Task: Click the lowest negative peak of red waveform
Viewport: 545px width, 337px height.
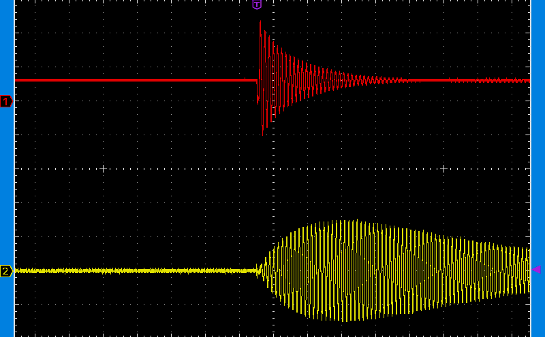Action: [x=263, y=130]
